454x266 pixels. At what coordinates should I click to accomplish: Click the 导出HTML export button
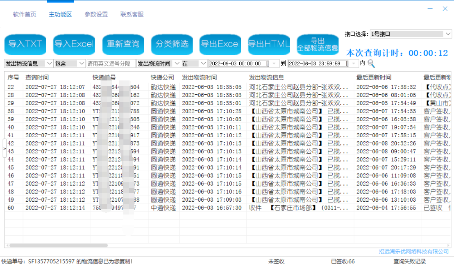269,44
